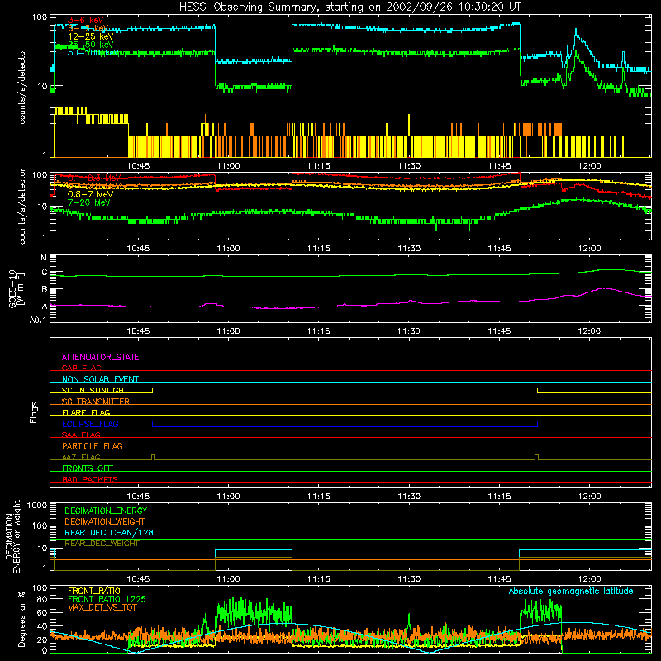Click the SC_IN_SUNLIGHT flag label
The height and width of the screenshot is (661, 661).
[95, 390]
